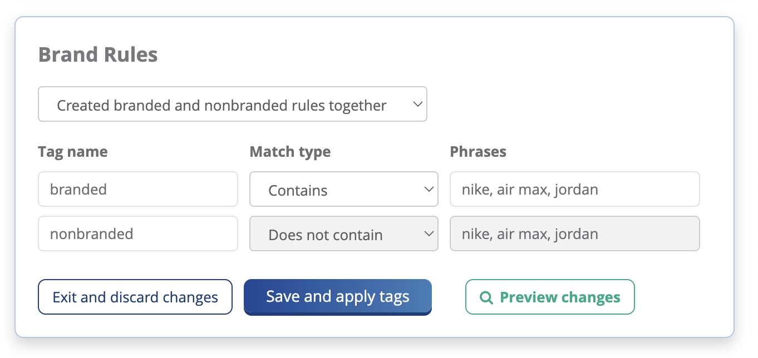The height and width of the screenshot is (358, 758).
Task: Click the 'Tag name' column label
Action: 73,152
